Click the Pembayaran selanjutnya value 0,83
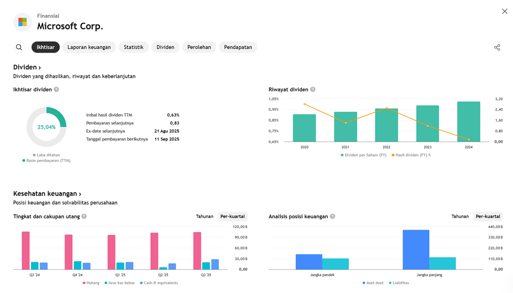This screenshot has width=513, height=293. point(175,123)
